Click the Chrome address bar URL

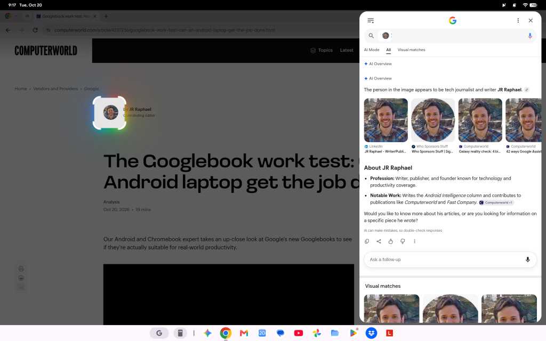(x=164, y=30)
